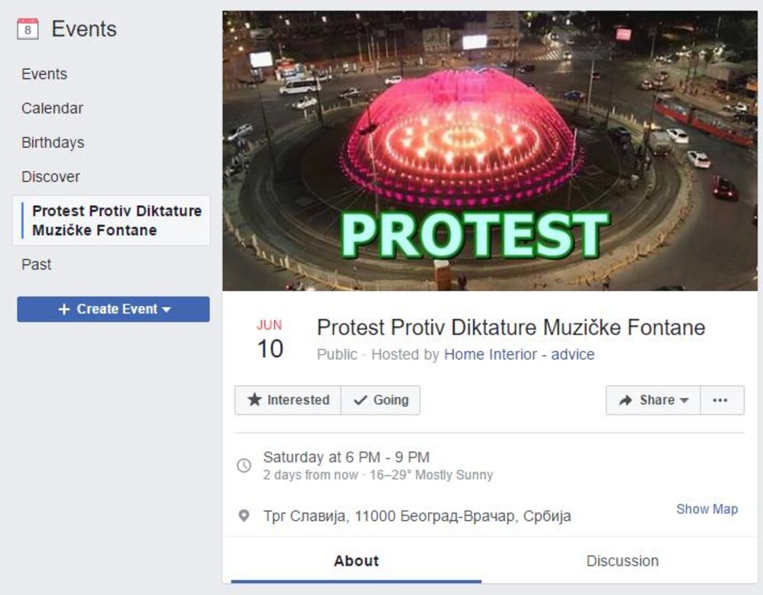Open the Home Interior - advice host link

click(519, 355)
